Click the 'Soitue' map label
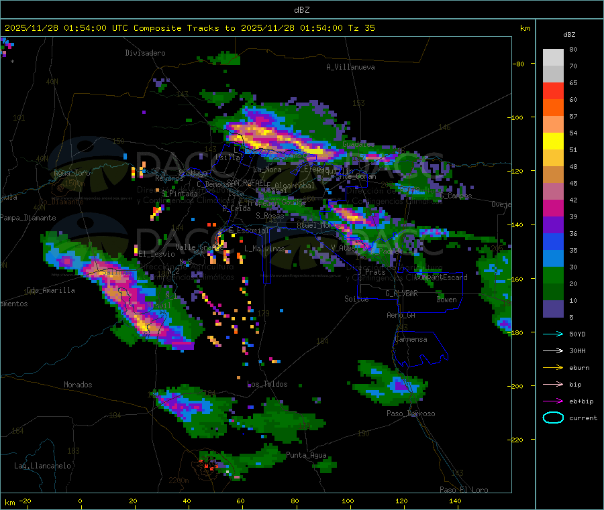 pyautogui.click(x=356, y=299)
